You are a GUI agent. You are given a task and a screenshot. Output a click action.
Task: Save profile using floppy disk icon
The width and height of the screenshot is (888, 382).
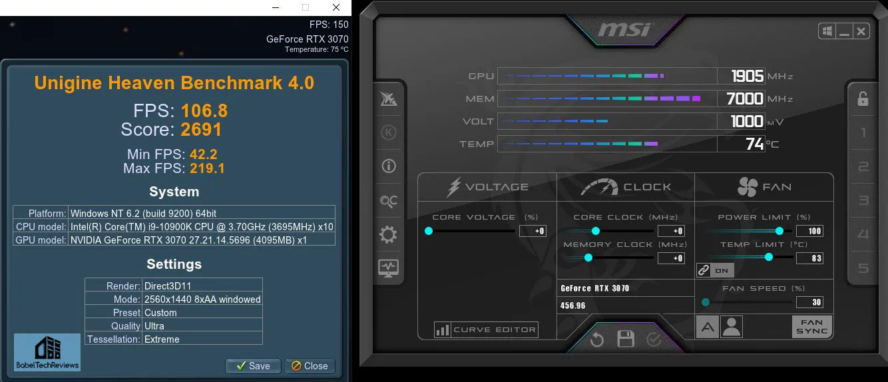click(626, 339)
